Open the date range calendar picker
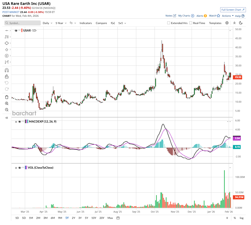 pyautogui.click(x=118, y=218)
